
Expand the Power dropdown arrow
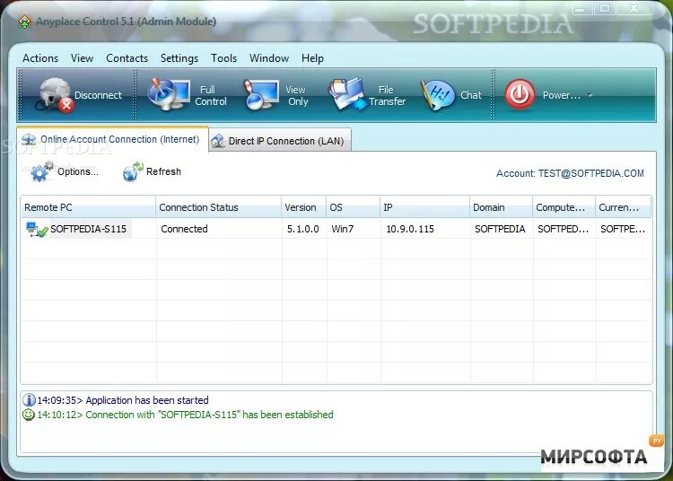(590, 95)
